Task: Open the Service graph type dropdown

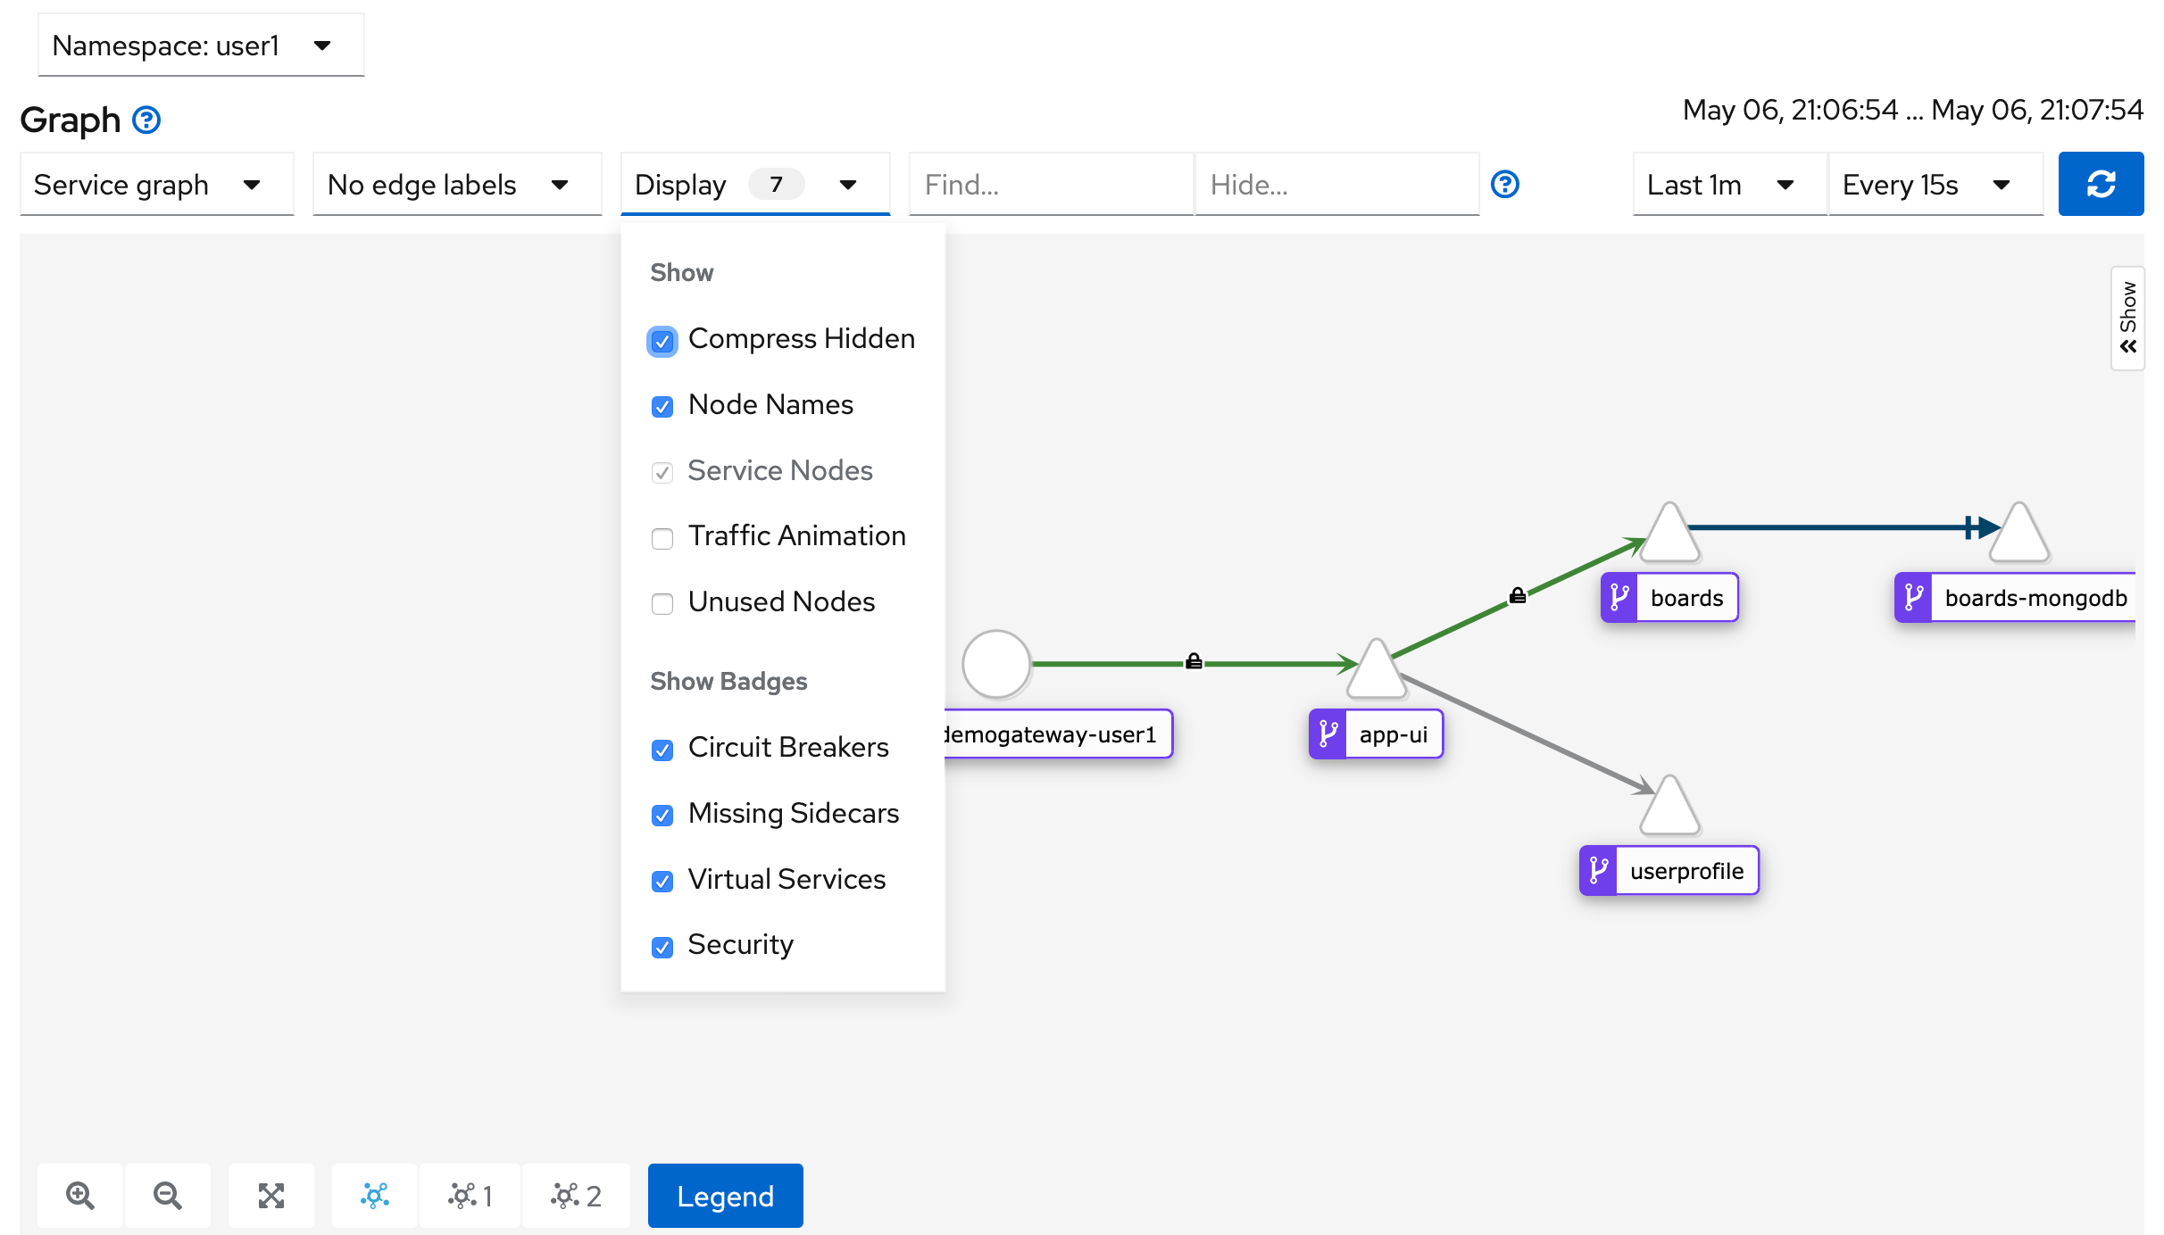Action: [x=157, y=185]
